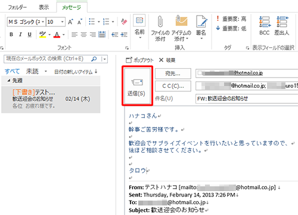Open the CC(C)... recipient picker

tap(173, 86)
